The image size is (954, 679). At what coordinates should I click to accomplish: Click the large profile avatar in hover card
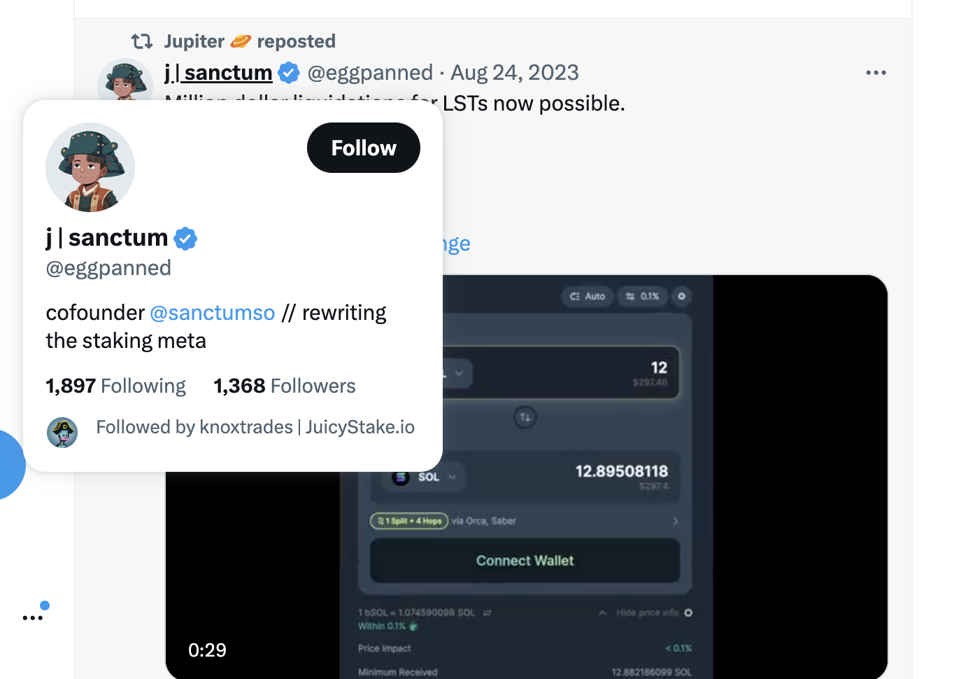tap(90, 167)
